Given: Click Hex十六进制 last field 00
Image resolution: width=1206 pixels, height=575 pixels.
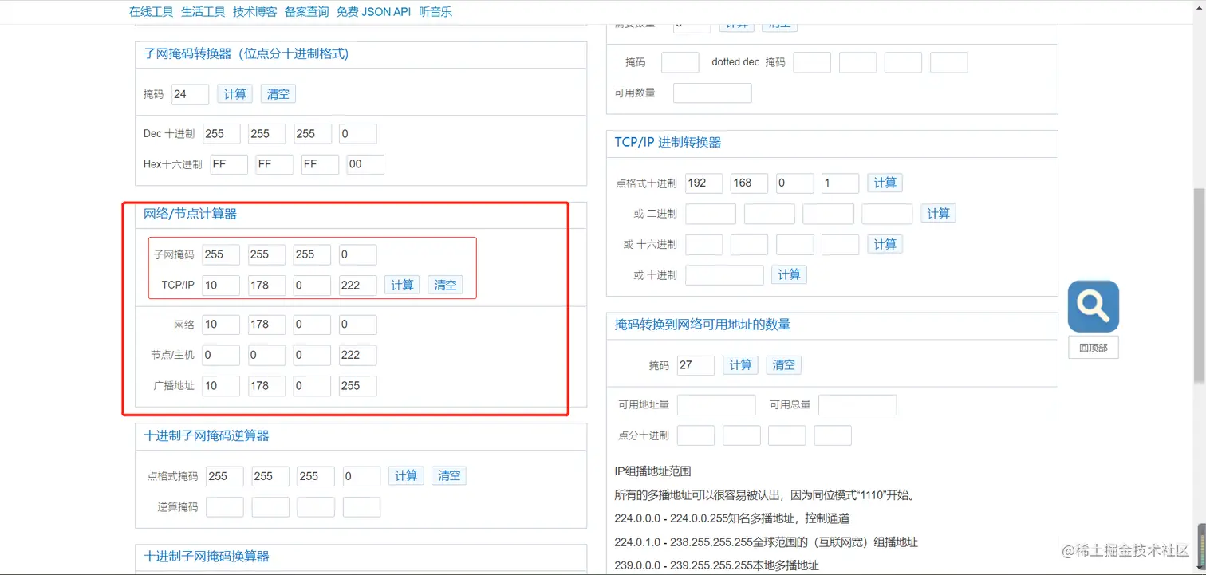Looking at the screenshot, I should click(x=365, y=164).
